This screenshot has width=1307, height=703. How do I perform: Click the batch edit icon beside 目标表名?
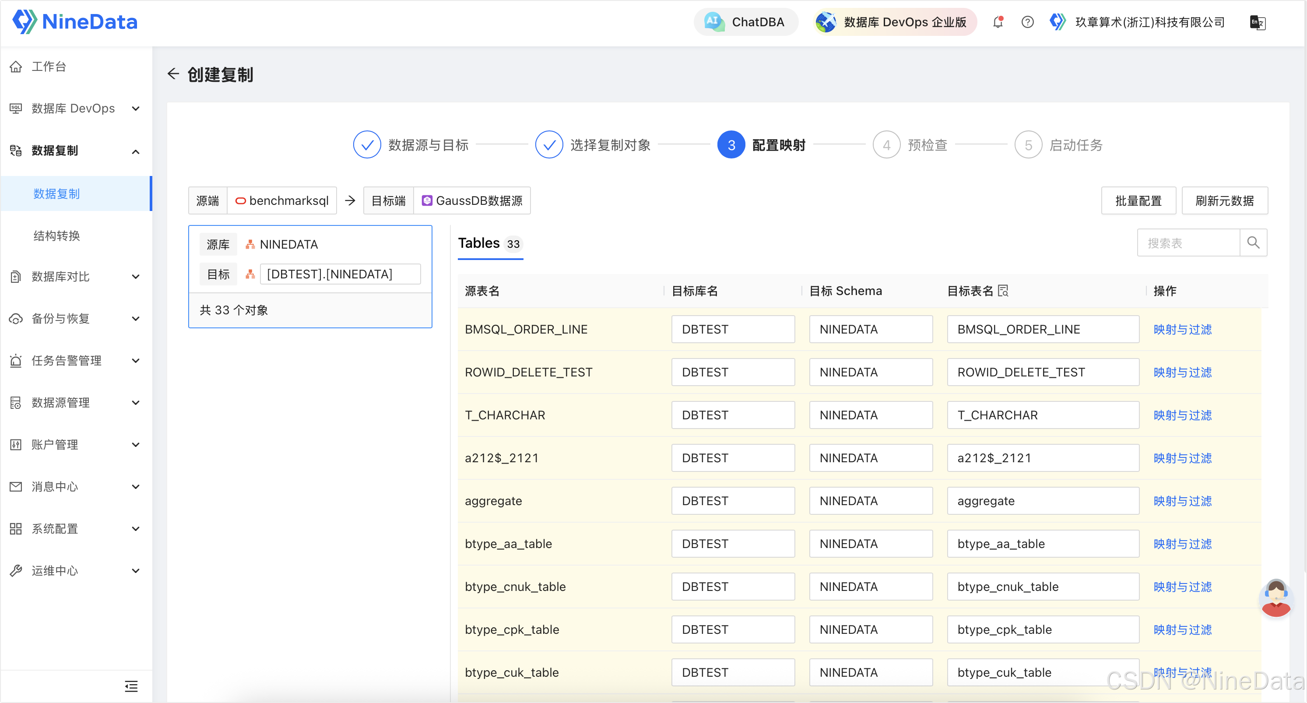(x=1003, y=291)
